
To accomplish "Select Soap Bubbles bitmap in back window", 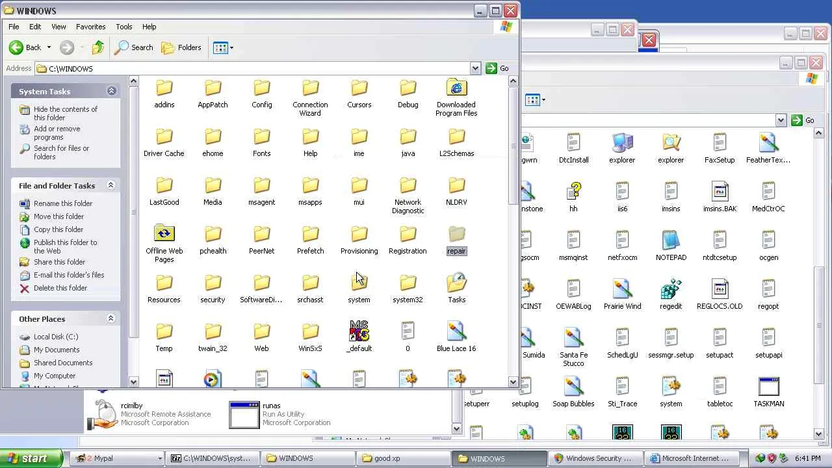I will (x=573, y=387).
